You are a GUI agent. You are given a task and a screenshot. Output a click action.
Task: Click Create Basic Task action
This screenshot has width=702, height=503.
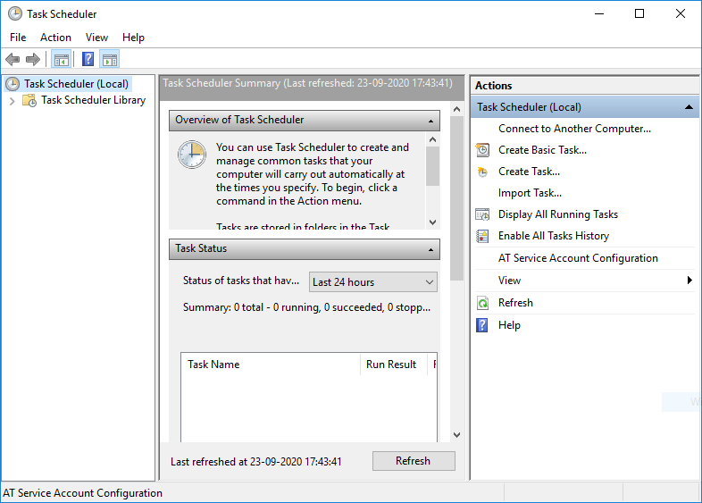pos(542,150)
